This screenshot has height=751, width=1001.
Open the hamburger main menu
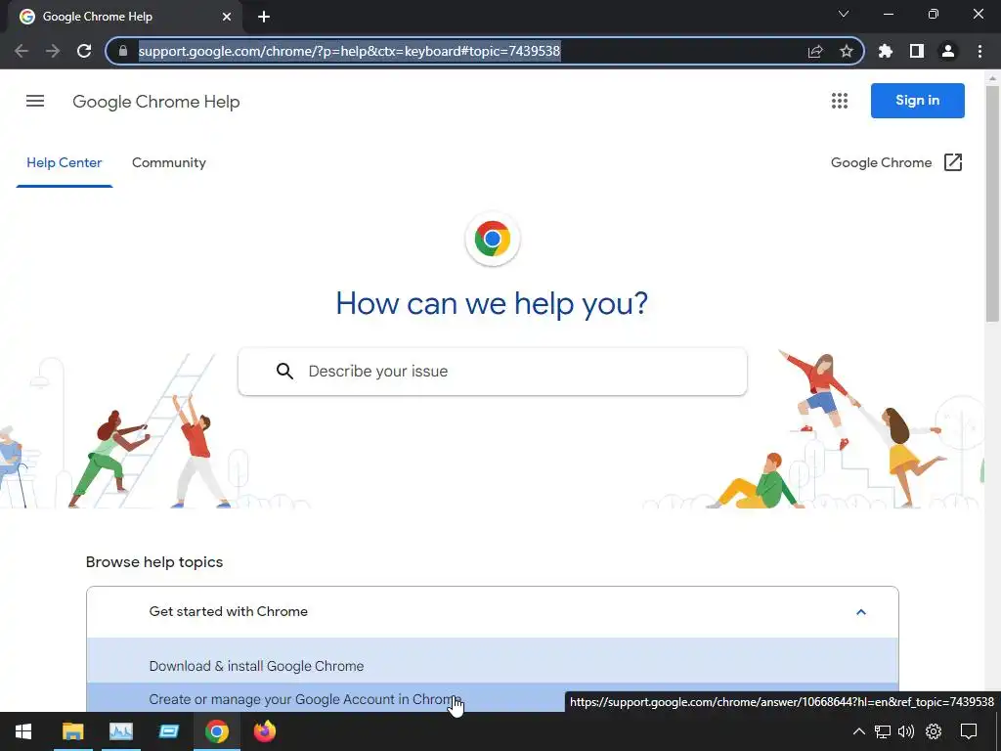(x=35, y=101)
